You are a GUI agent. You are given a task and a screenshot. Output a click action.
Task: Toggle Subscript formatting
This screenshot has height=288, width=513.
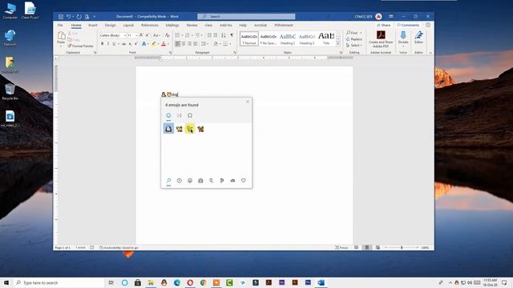(130, 44)
